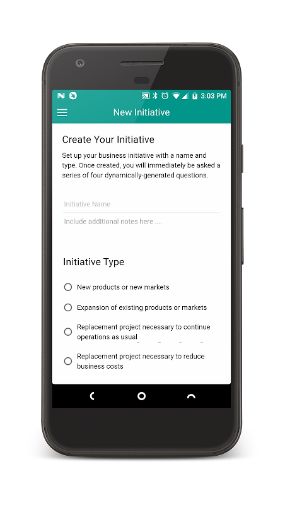Tap the Bluetooth status icon
Image resolution: width=285 pixels, height=505 pixels.
point(155,96)
